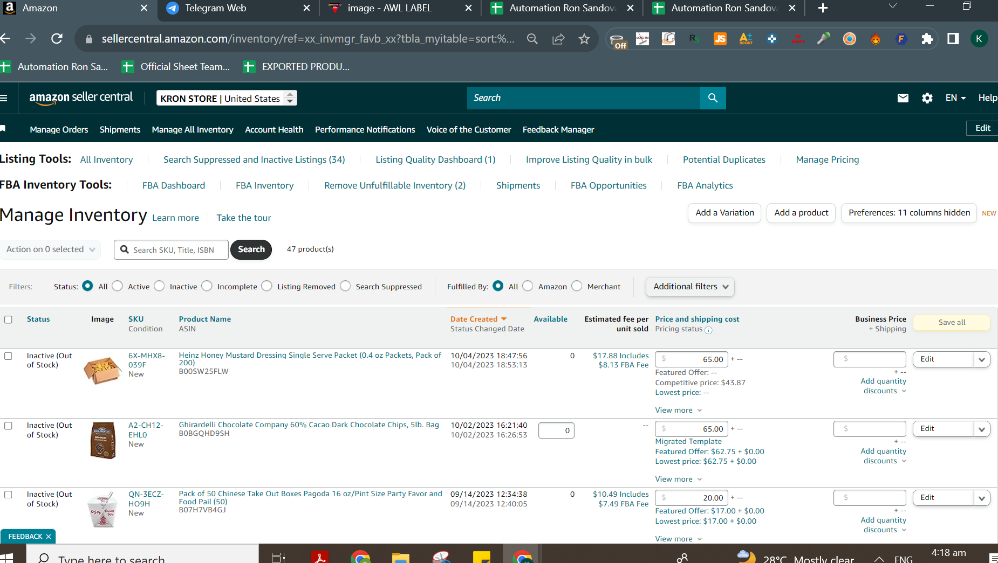Check the Heinz Honey Mustard row checkbox

[x=8, y=356]
